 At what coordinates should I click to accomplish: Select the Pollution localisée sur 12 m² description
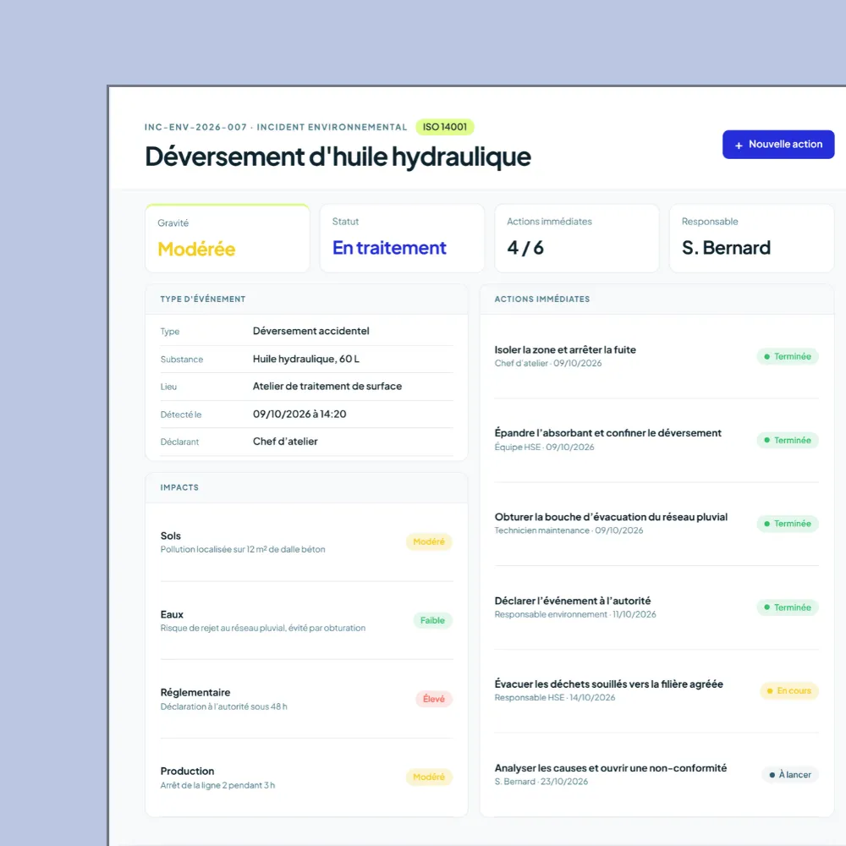click(x=243, y=549)
